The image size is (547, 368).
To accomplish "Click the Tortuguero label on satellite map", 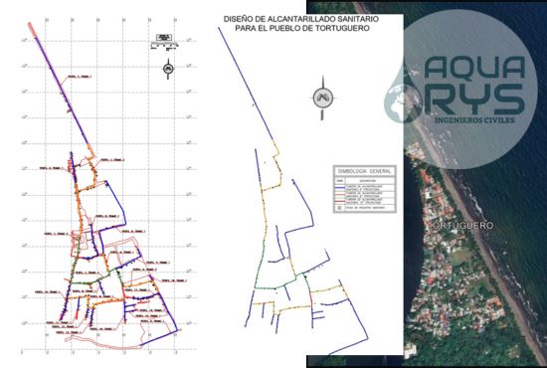I will click(x=462, y=226).
